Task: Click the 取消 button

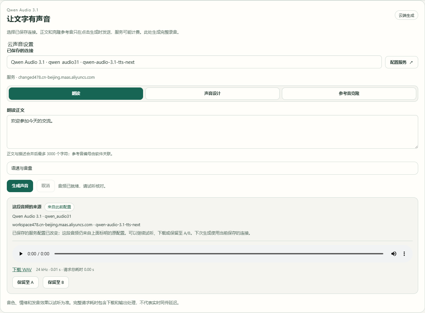Action: (46, 186)
